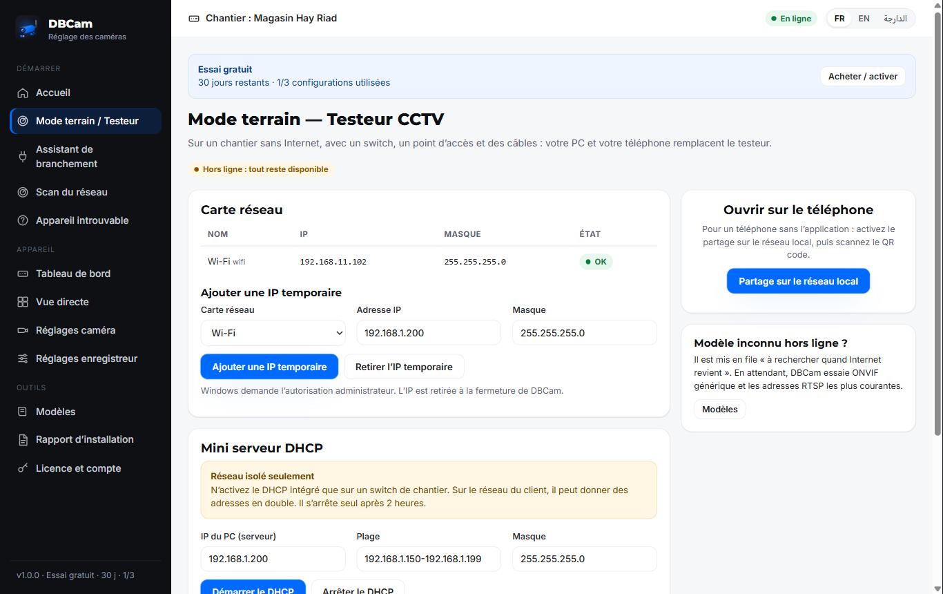943x594 pixels.
Task: Click the DBCam camera logo icon
Action: [x=28, y=28]
